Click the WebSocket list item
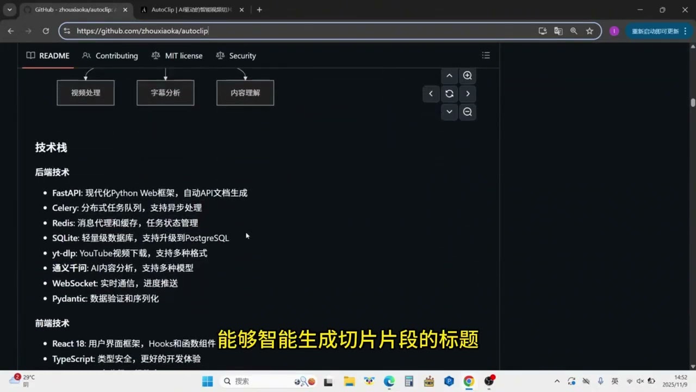Screen dimensions: 696x392 point(115,283)
